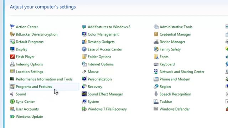This screenshot has height=128, width=228.
Task: Click the Ease of Access Center icon
Action: tap(84, 49)
